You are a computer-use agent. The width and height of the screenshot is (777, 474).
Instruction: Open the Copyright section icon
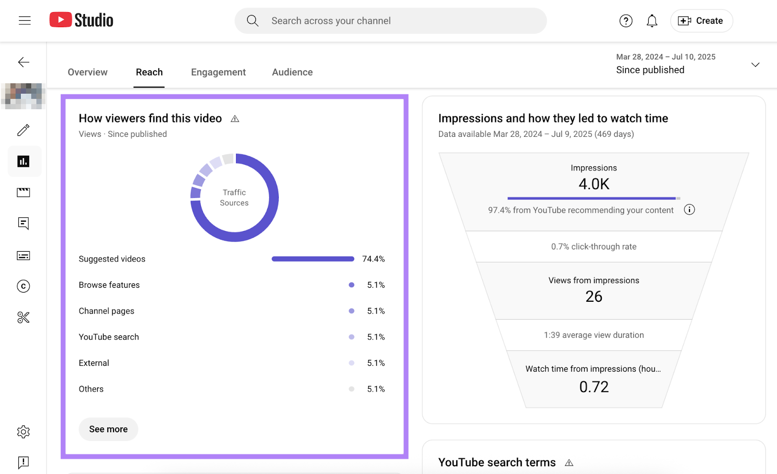pos(23,286)
